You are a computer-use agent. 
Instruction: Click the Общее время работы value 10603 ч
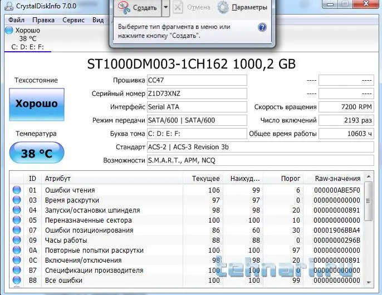(346, 134)
